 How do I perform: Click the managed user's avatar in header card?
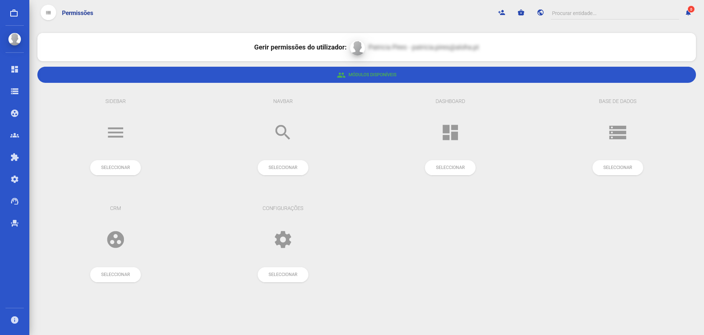click(357, 48)
